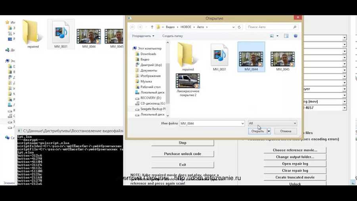Click the Отмена button
357x201 pixels.
[x=286, y=131]
